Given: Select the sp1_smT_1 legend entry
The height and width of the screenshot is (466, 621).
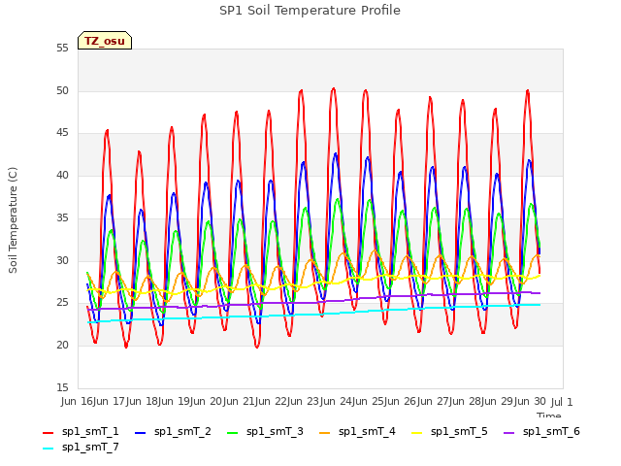Looking at the screenshot, I should pos(81,431).
